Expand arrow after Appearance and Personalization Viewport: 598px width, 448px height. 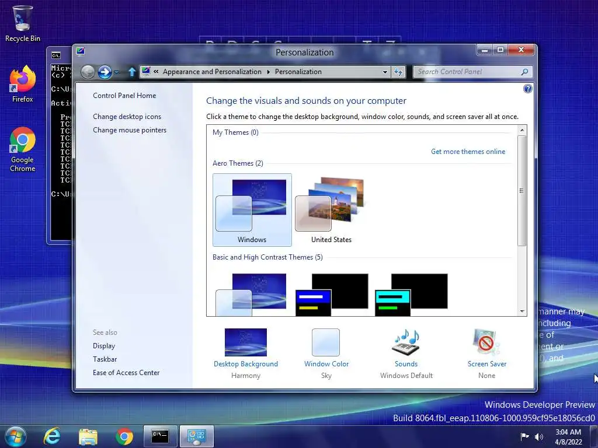pos(268,72)
